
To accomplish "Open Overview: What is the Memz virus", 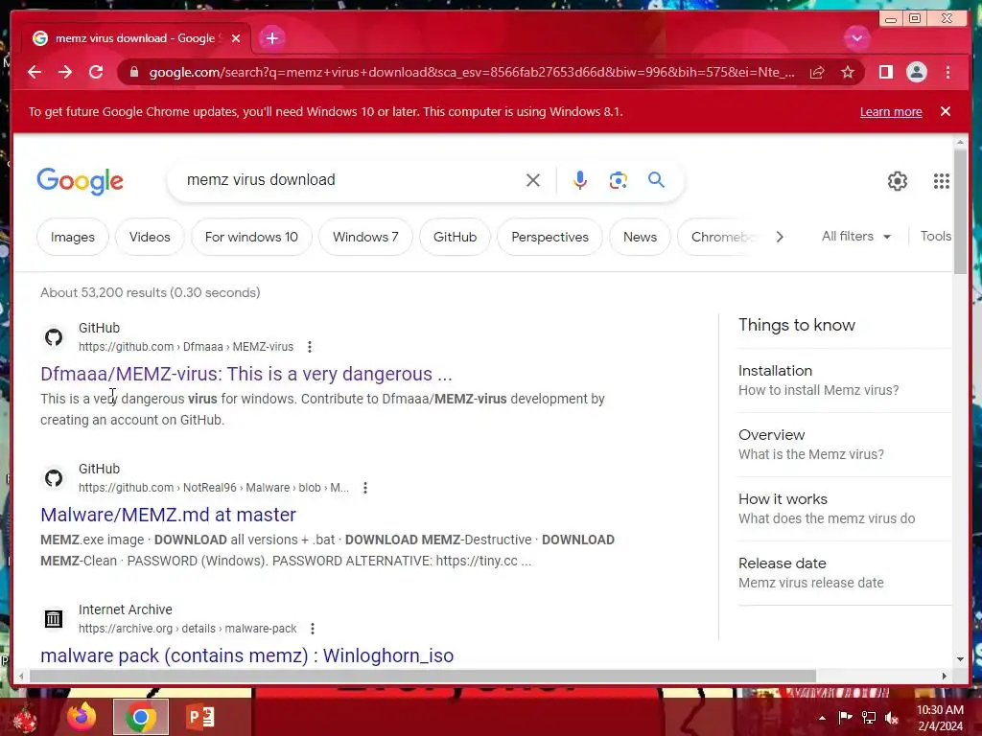I will point(843,445).
